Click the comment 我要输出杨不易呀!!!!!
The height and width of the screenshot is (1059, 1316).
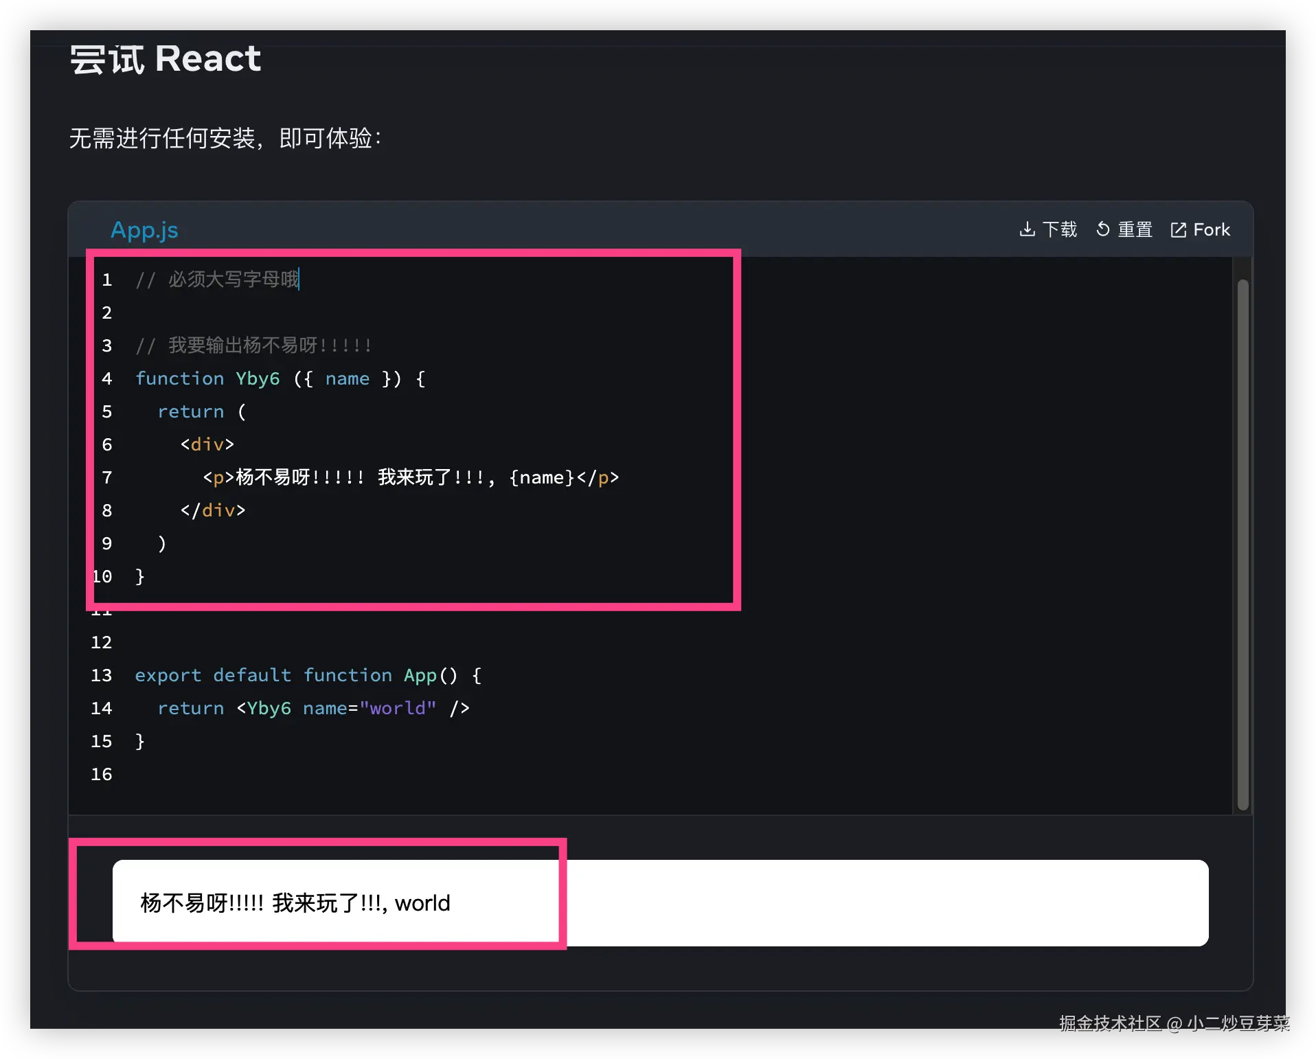coord(253,345)
